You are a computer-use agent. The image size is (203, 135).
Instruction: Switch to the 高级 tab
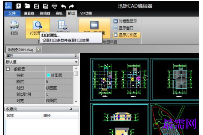click(59, 13)
